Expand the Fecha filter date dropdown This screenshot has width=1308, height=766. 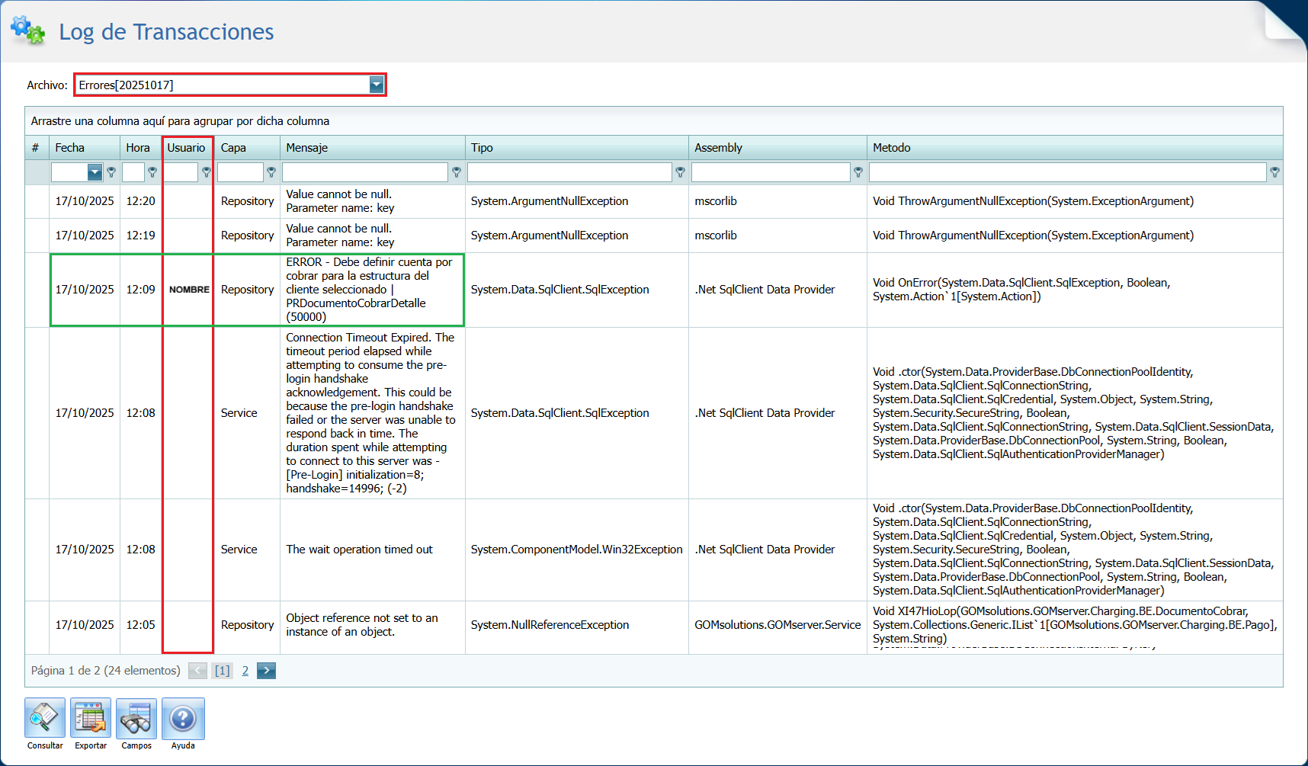(95, 172)
